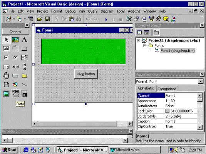Click the Paste toolbar icon
Screen dimensions: 206x154
point(71,19)
